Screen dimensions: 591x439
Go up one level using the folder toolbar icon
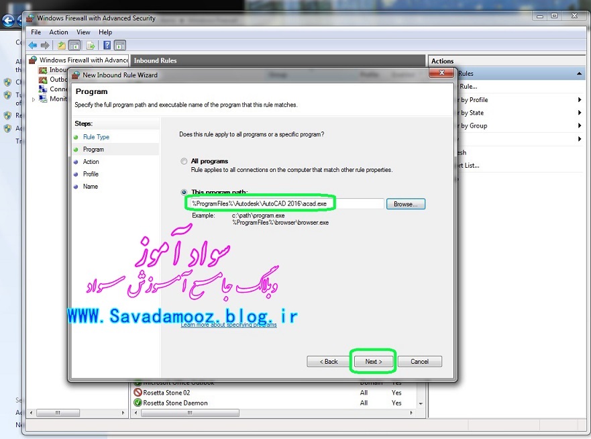[x=62, y=46]
